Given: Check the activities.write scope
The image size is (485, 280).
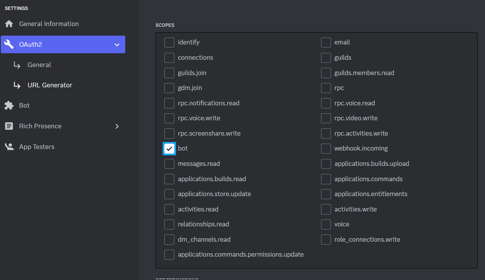Looking at the screenshot, I should click(326, 210).
